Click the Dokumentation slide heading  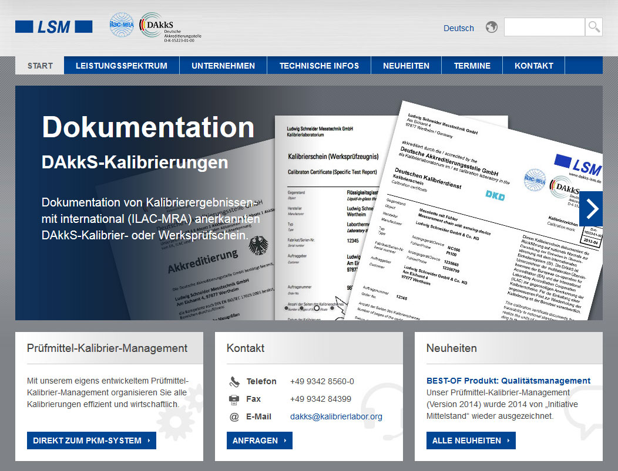(x=148, y=127)
